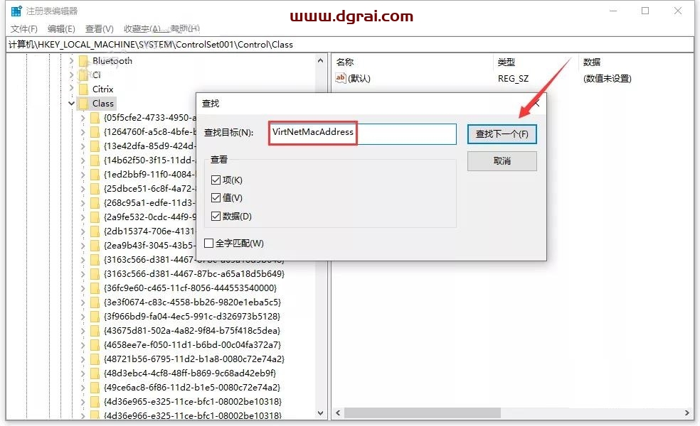The height and width of the screenshot is (426, 700).
Task: Click the 查找下一个(F) button
Action: tap(502, 134)
